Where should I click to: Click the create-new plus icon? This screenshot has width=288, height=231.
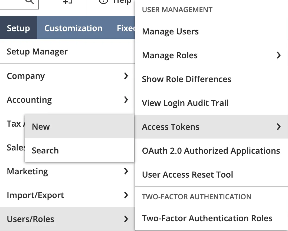(x=68, y=2)
